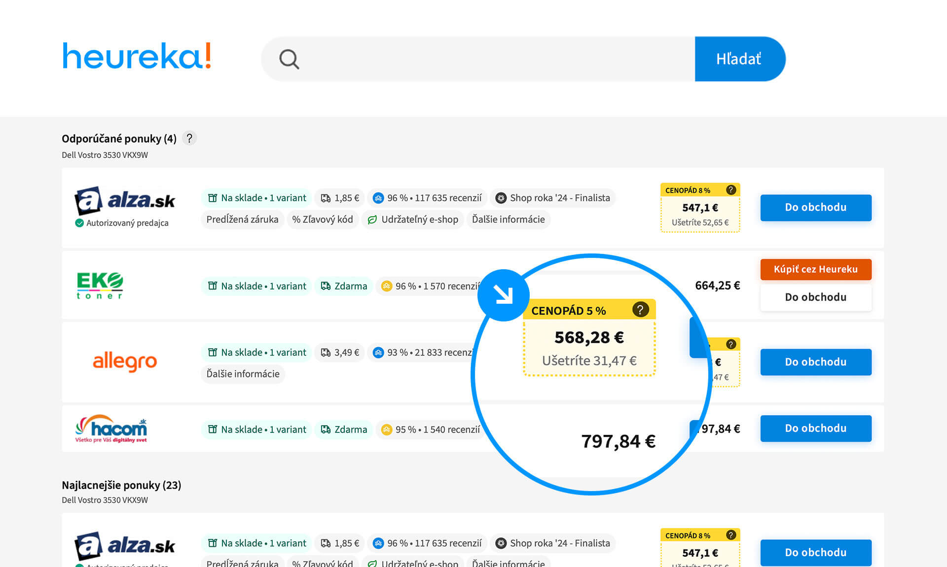This screenshot has height=567, width=947.
Task: Click Zdarma delivery tag in hacom row
Action: point(344,429)
